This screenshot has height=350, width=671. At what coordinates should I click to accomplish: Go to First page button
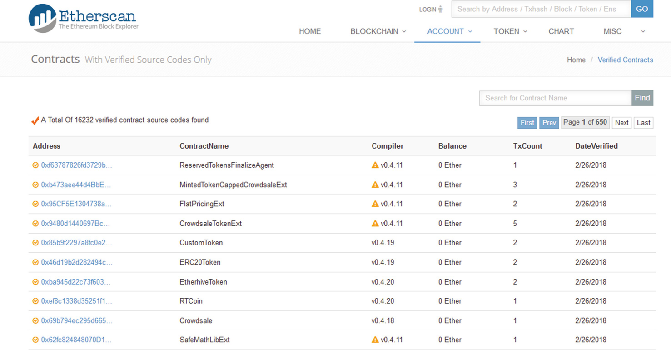click(527, 123)
